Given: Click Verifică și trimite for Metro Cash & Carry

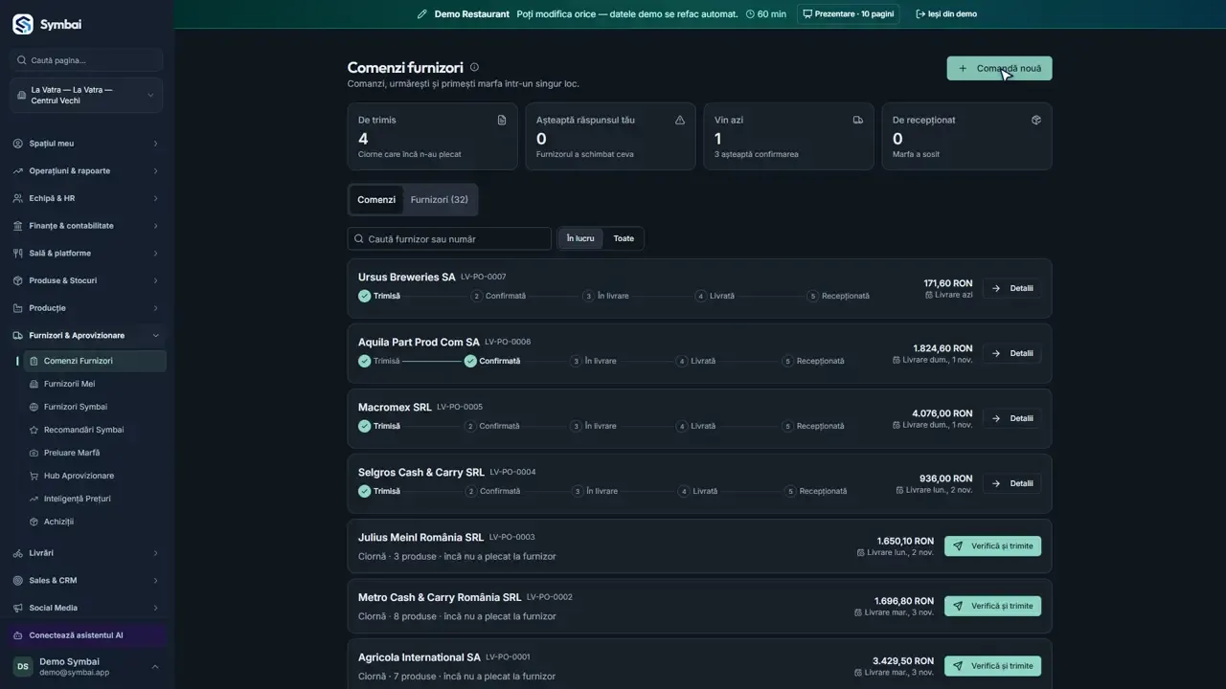Looking at the screenshot, I should tap(992, 606).
